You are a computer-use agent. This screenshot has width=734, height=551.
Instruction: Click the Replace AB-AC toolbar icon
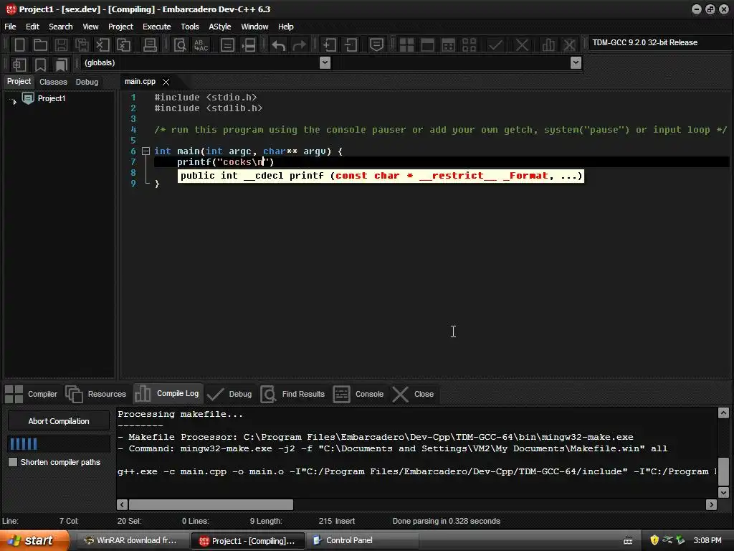[201, 45]
